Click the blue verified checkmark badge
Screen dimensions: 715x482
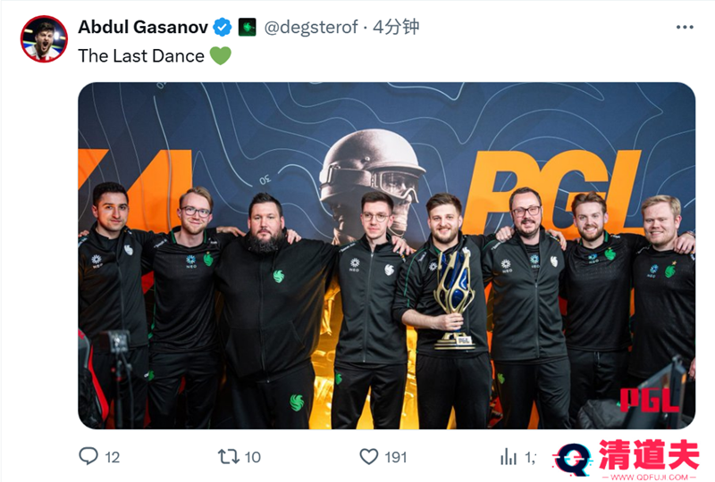pyautogui.click(x=223, y=28)
